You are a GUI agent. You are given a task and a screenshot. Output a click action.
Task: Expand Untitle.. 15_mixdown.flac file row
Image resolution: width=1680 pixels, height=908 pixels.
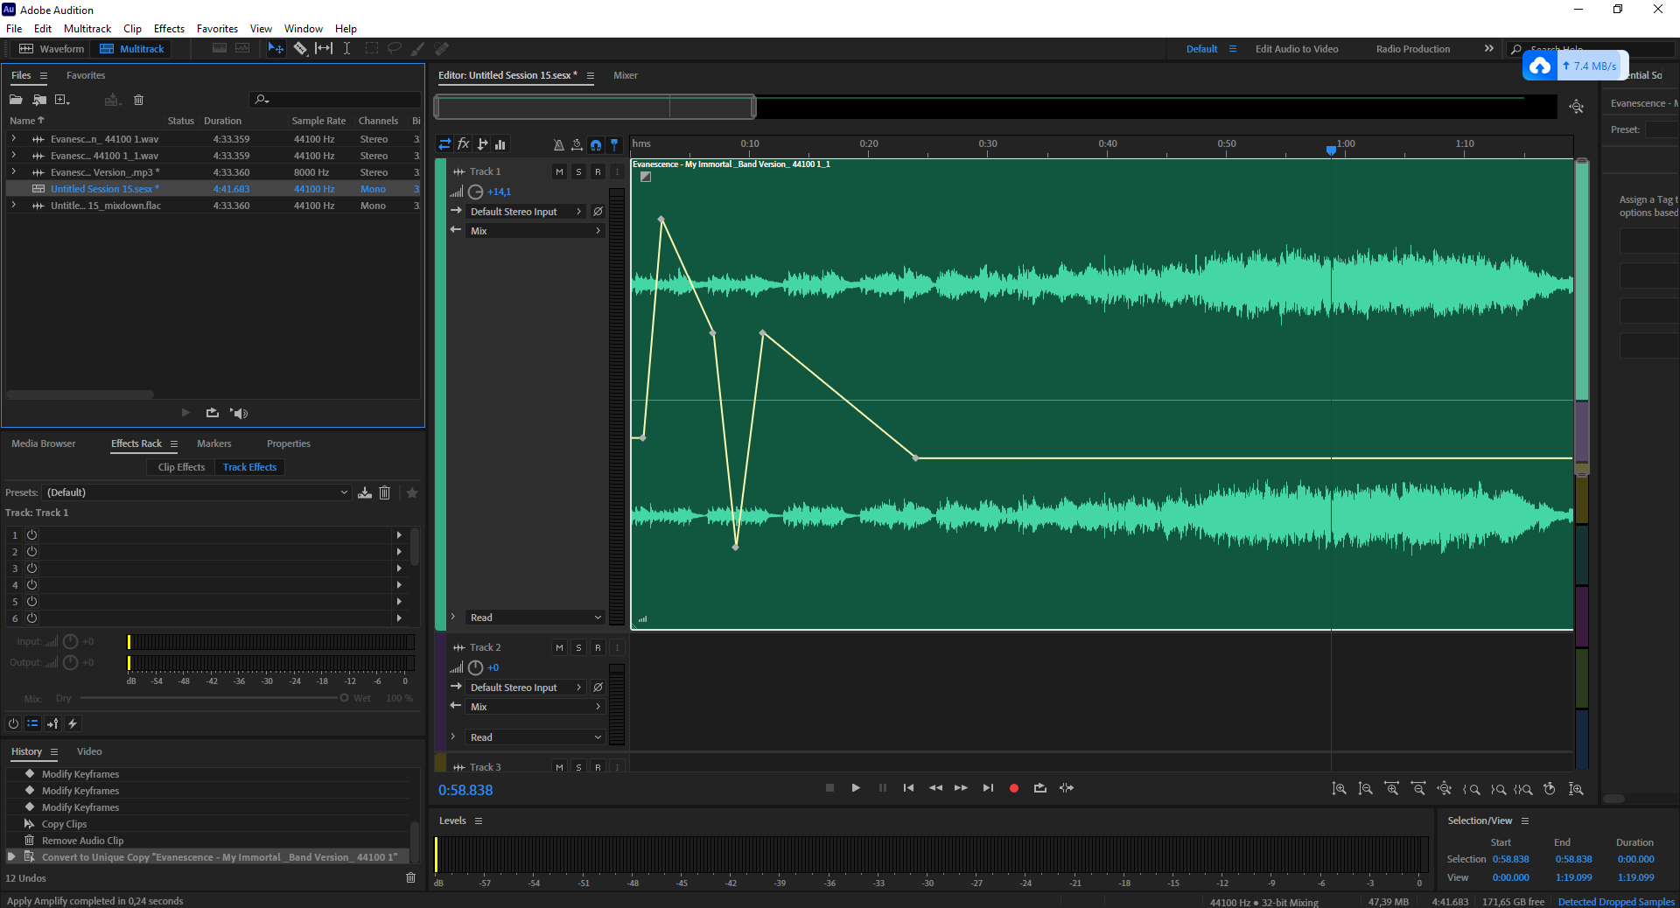coord(13,205)
